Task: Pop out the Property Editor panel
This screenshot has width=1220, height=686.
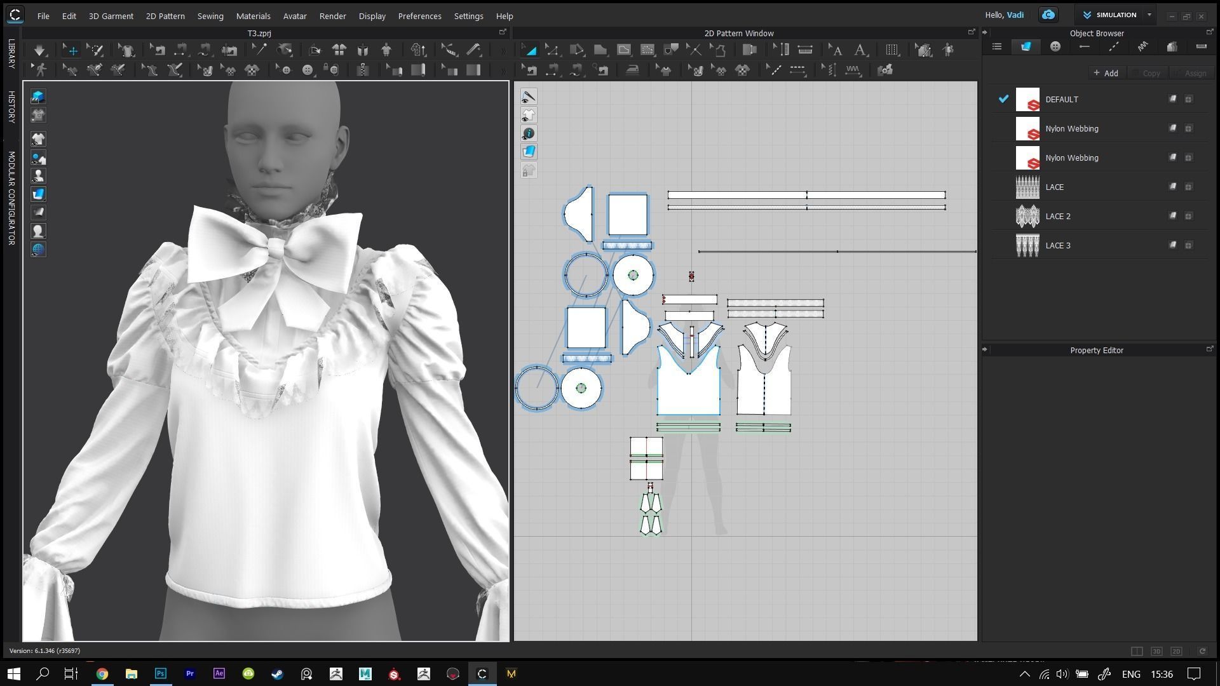Action: click(1209, 349)
